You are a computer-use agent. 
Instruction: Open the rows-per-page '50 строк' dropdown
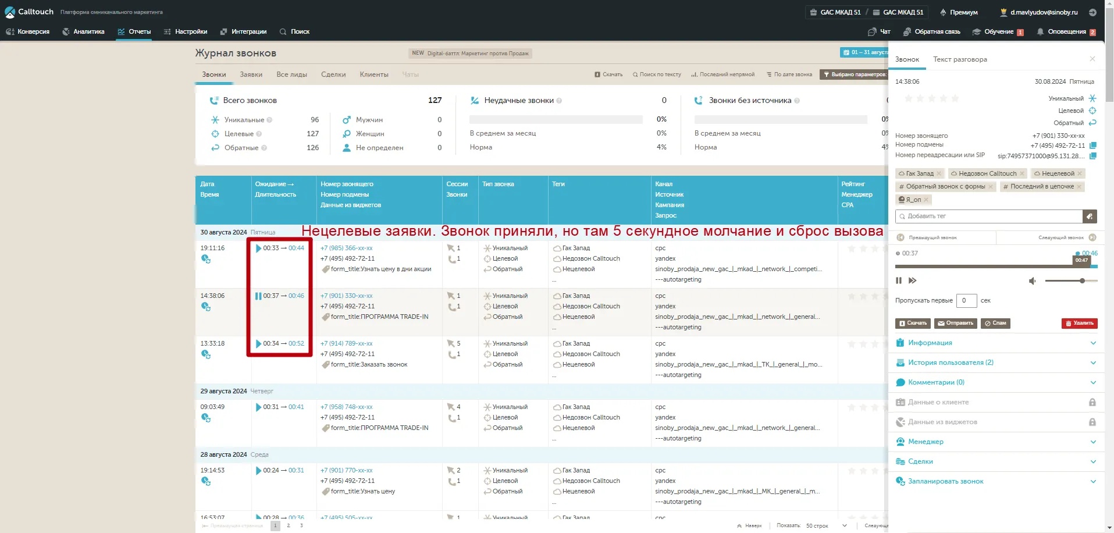[826, 525]
